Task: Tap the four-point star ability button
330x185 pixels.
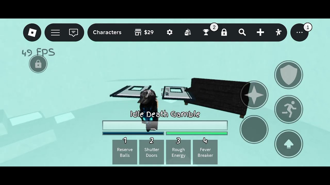Action: point(254,95)
